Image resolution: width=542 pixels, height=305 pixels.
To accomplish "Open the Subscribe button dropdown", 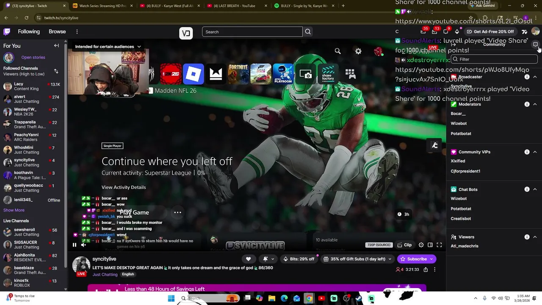I will (431, 259).
